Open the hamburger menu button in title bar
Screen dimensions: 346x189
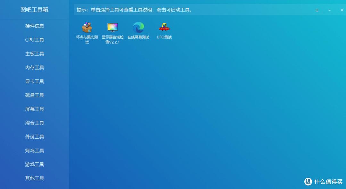(x=317, y=10)
